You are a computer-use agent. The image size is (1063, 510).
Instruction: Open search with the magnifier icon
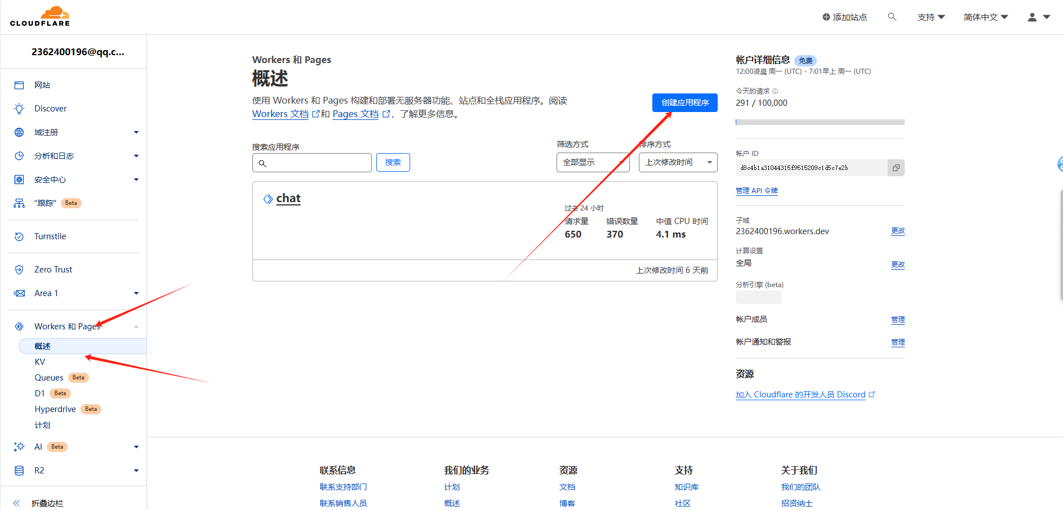892,17
